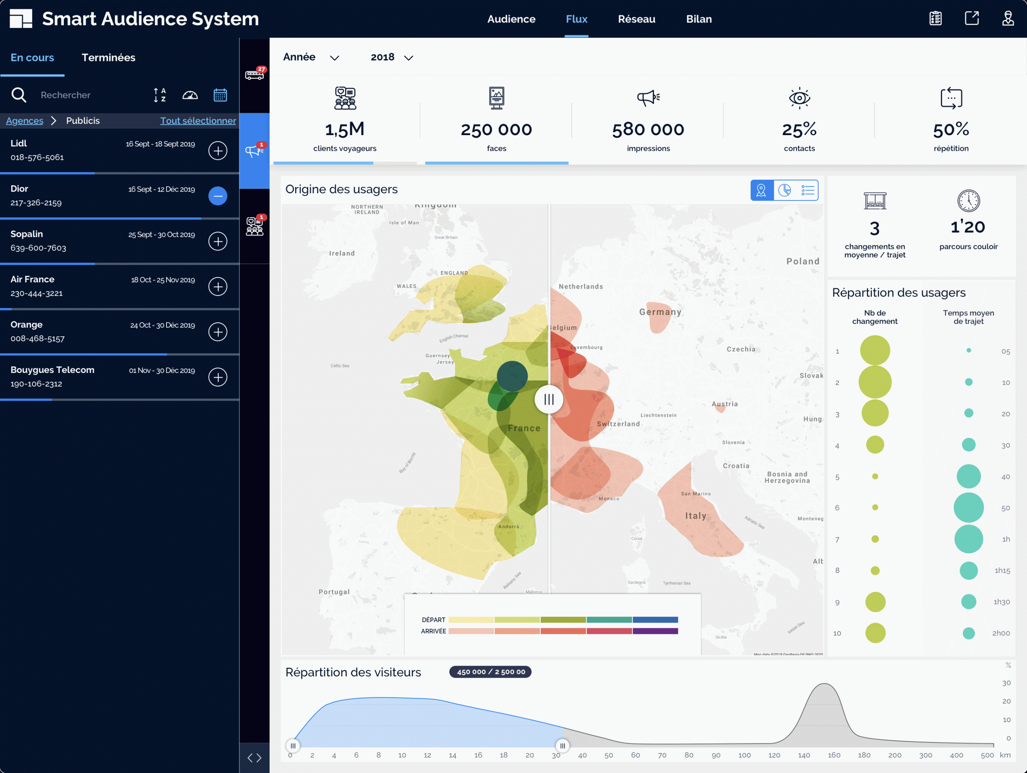Collapse the sidebar with arrows button
The image size is (1027, 773).
tap(254, 758)
